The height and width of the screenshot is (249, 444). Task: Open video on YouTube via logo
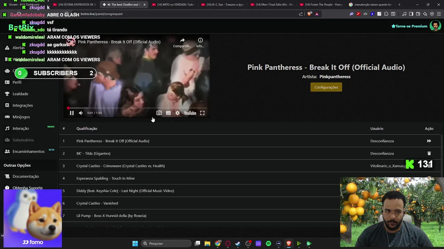(190, 113)
